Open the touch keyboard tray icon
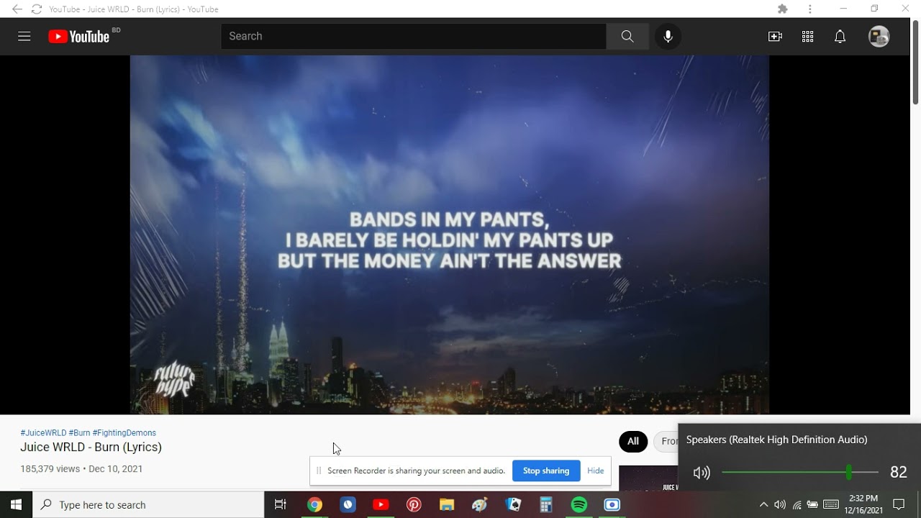The image size is (921, 518). point(831,504)
